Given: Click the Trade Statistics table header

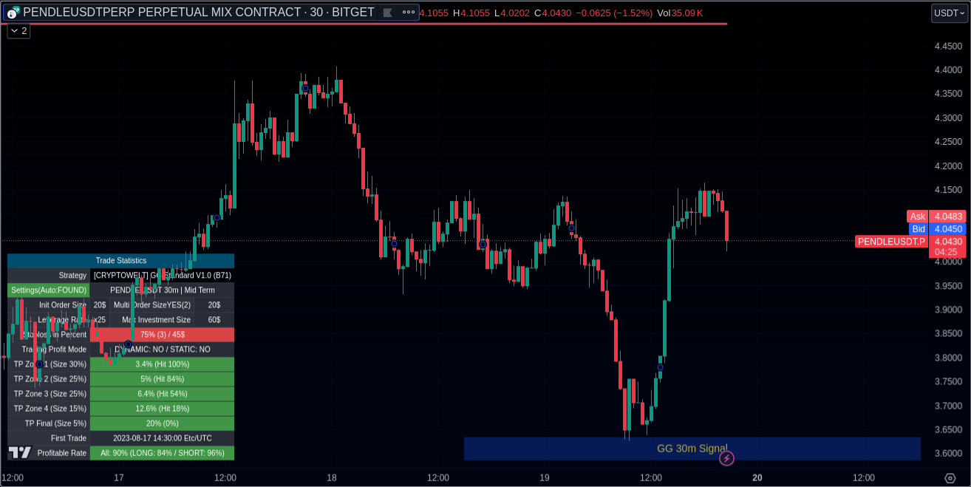Looking at the screenshot, I should pyautogui.click(x=120, y=261).
